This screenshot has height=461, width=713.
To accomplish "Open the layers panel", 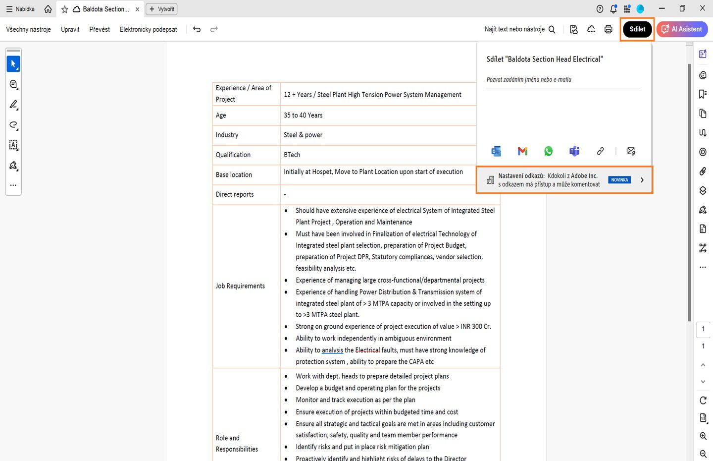I will coord(703,190).
